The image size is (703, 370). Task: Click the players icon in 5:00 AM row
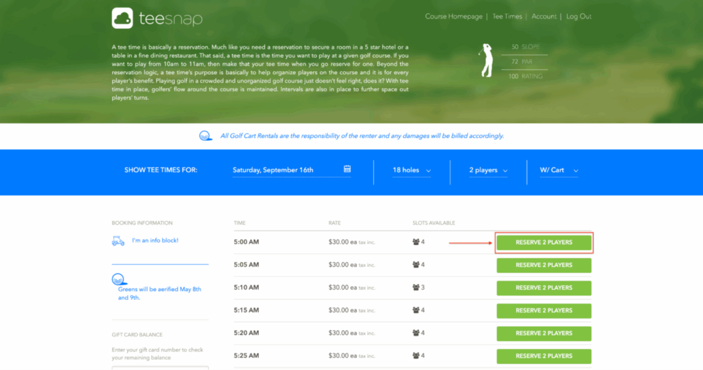(x=415, y=242)
